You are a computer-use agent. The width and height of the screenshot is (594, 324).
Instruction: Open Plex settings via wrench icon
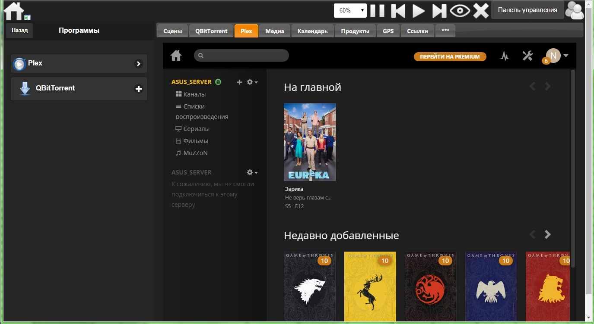click(x=527, y=56)
